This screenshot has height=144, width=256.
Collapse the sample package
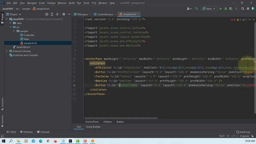point(14,31)
